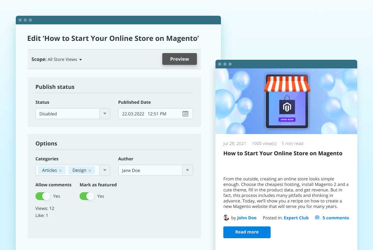Viewport: 373px width, 250px height.
Task: Open the 5 comments link
Action: (x=334, y=217)
